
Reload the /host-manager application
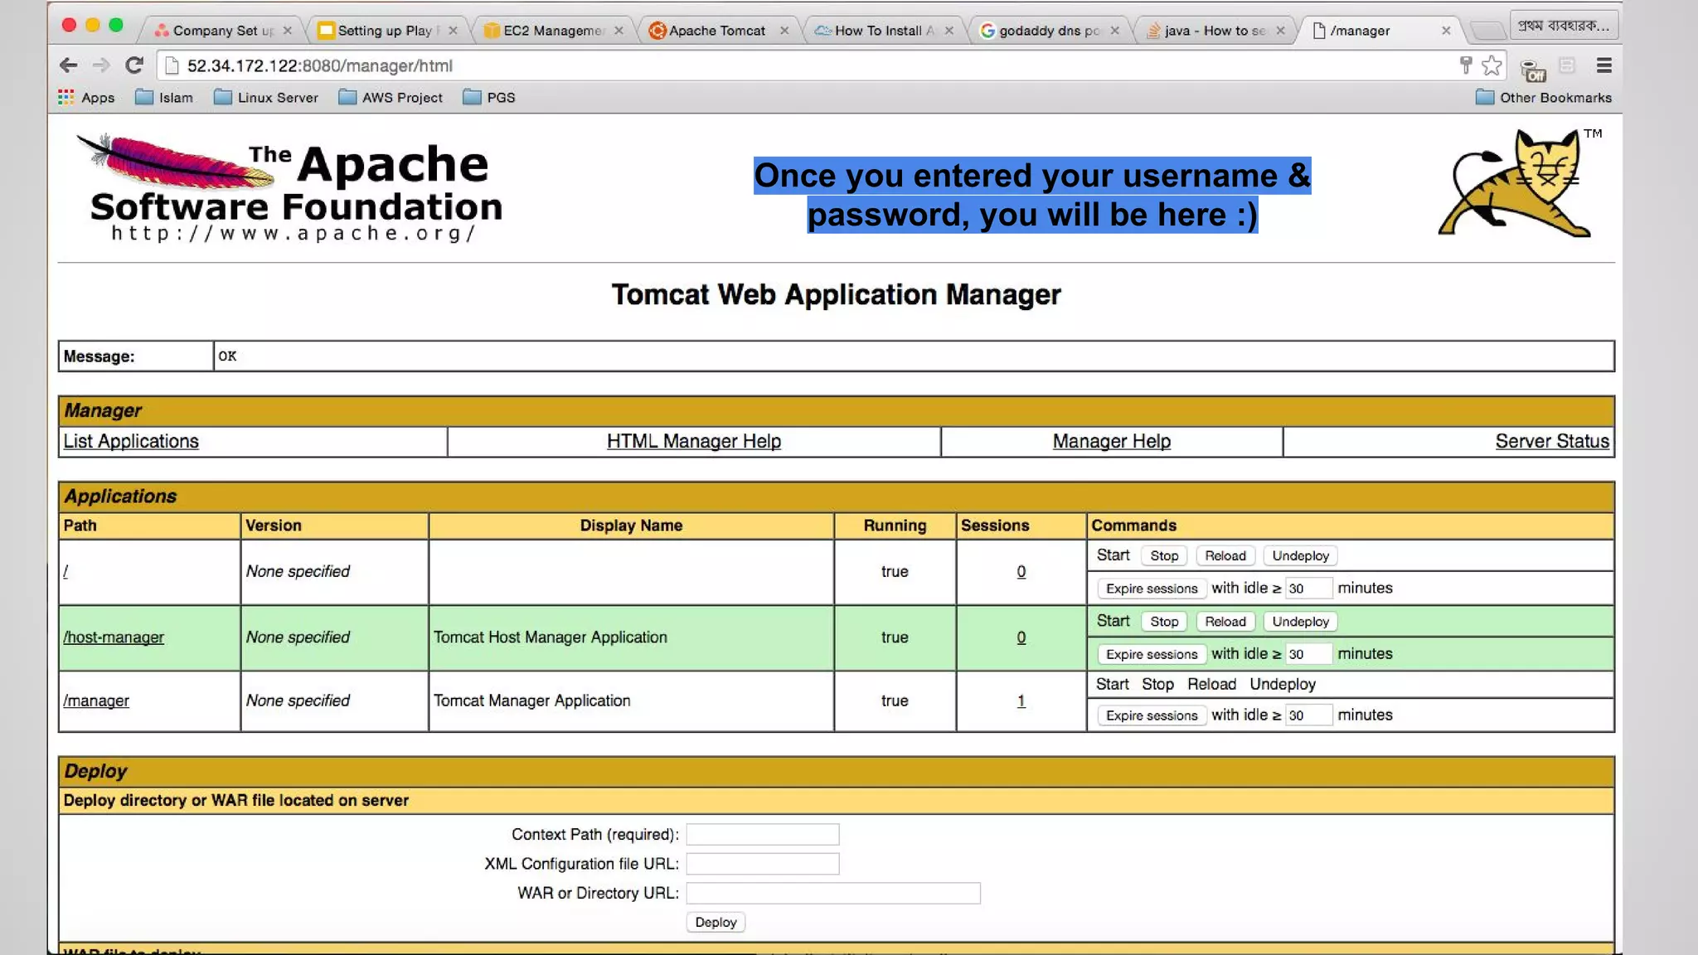[1225, 622]
